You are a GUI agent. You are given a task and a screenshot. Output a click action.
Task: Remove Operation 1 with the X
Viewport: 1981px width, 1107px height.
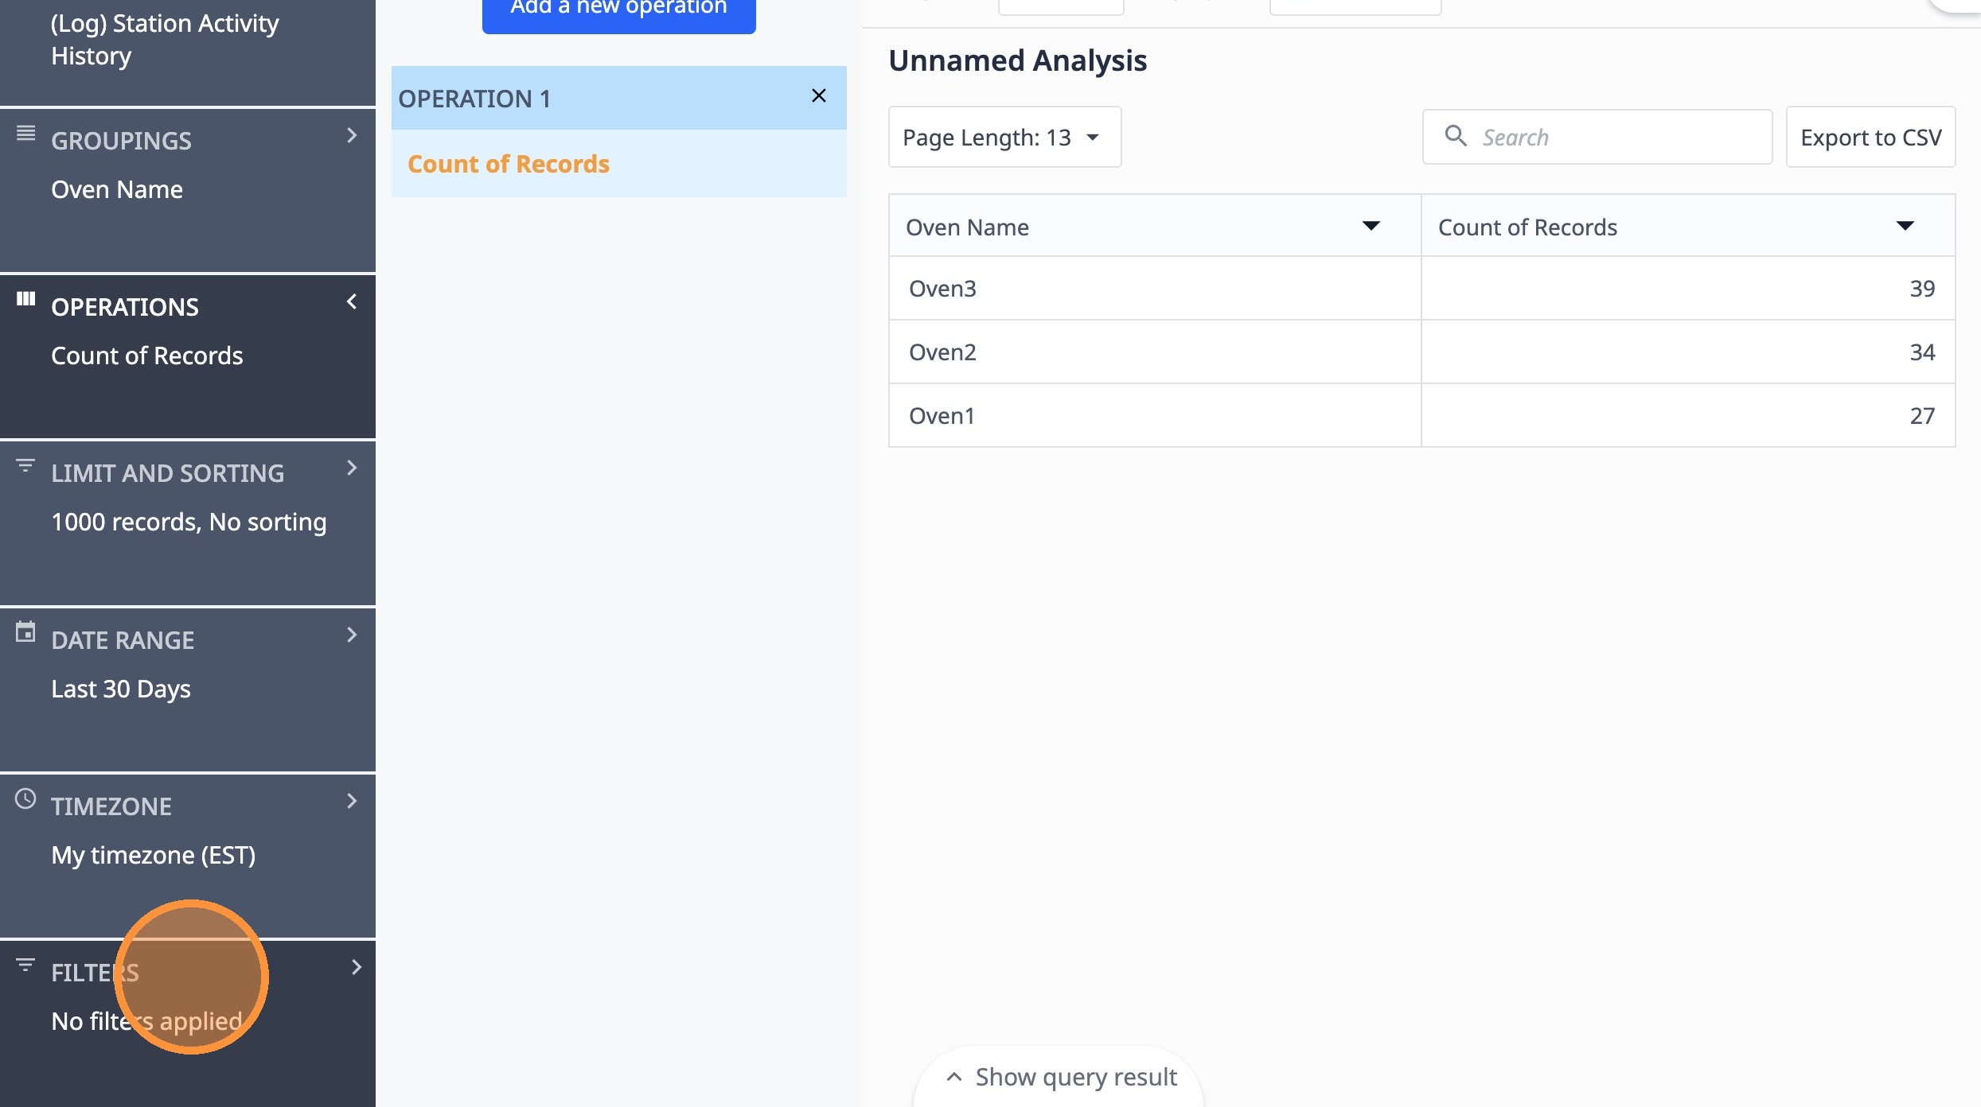[x=818, y=96]
